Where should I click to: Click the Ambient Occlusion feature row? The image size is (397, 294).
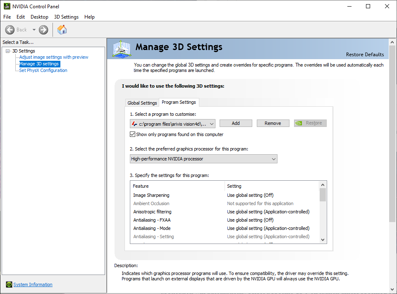tap(224, 203)
